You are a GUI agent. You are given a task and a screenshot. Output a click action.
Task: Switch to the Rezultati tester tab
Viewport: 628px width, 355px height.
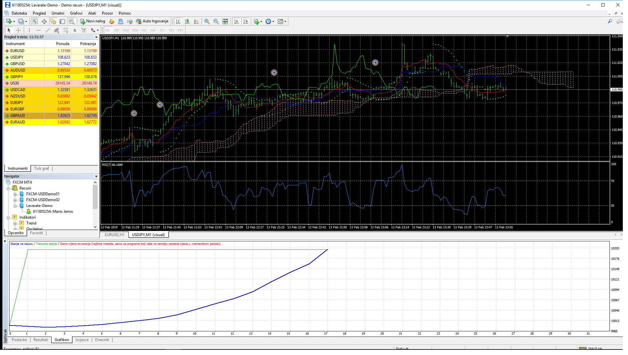coord(41,340)
